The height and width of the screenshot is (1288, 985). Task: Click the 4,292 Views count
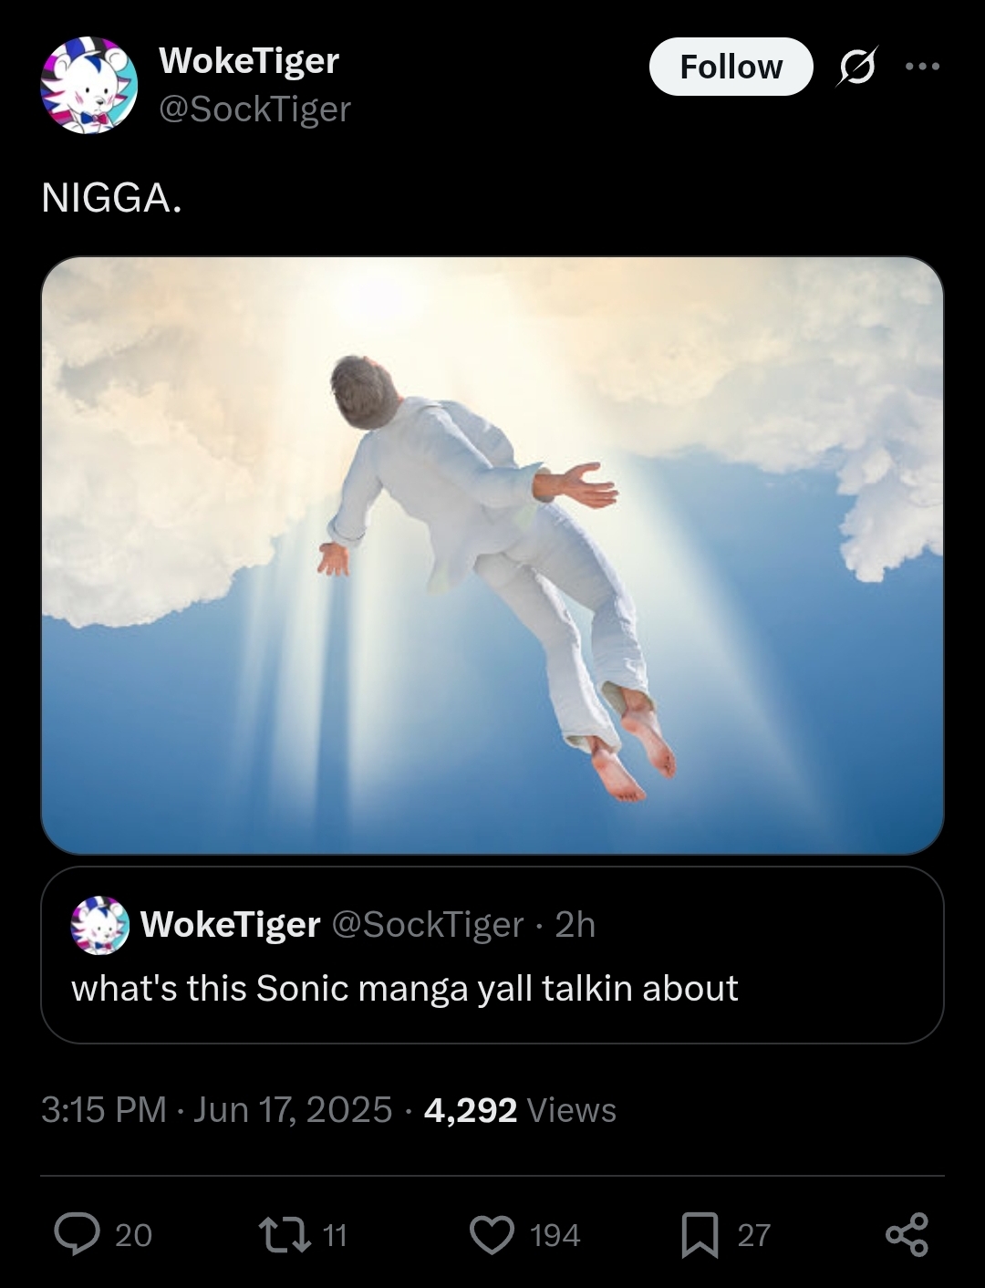520,1110
